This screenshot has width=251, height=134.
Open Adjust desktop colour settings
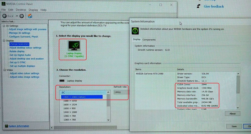25,48
